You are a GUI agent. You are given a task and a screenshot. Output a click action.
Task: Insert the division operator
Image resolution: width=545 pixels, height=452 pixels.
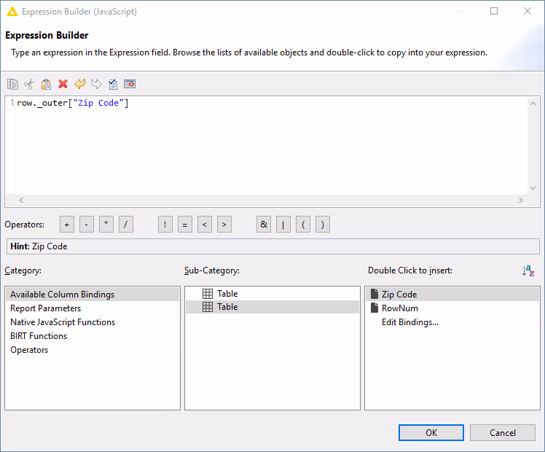[x=126, y=225]
